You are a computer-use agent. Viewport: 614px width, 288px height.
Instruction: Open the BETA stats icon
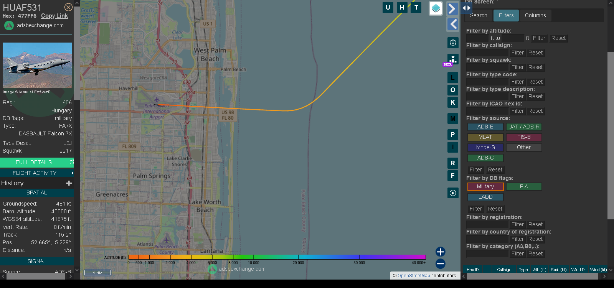pos(453,59)
